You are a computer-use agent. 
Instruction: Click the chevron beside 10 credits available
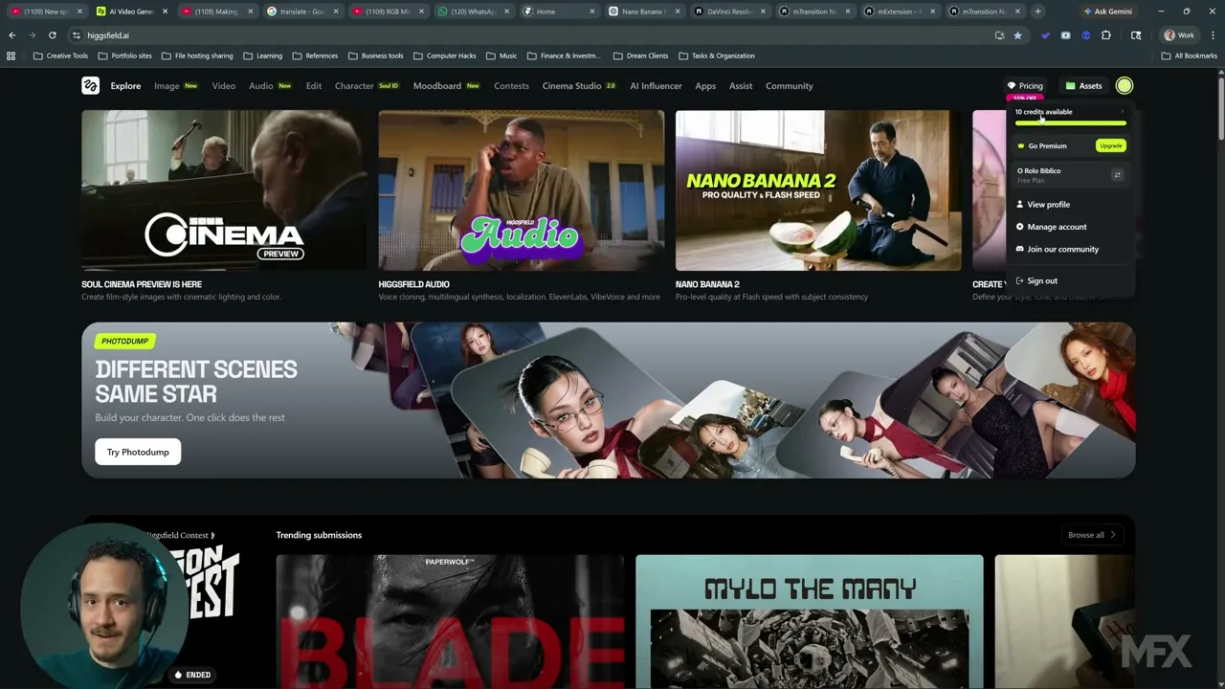[1123, 112]
